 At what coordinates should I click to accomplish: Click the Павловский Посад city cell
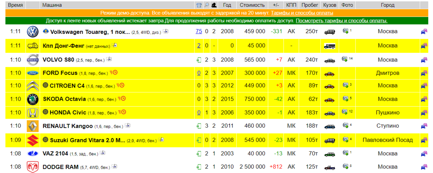point(388,140)
